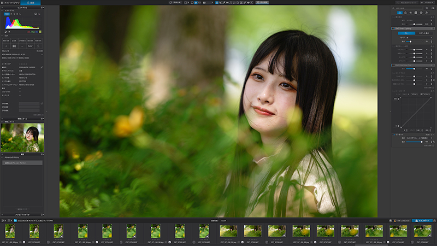Toggle show-only-active-corrections switch
This screenshot has height=246, width=437.
tap(433, 8)
